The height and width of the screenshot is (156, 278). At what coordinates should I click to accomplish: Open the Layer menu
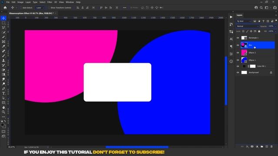click(28, 2)
